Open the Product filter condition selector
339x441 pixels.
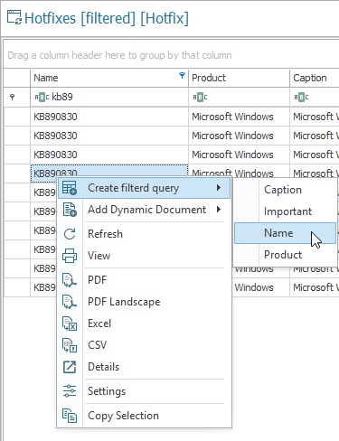[200, 98]
